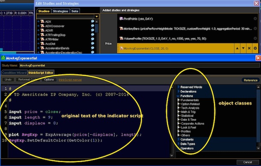Screen dimensions: 261x166
Task: Select Operators in reference list
Action: [x=187, y=148]
